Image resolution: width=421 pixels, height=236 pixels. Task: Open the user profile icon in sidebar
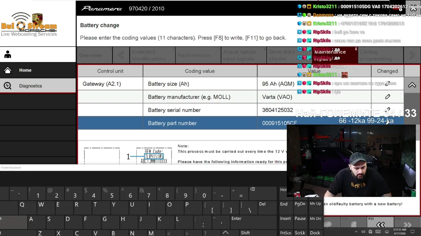pos(8,55)
